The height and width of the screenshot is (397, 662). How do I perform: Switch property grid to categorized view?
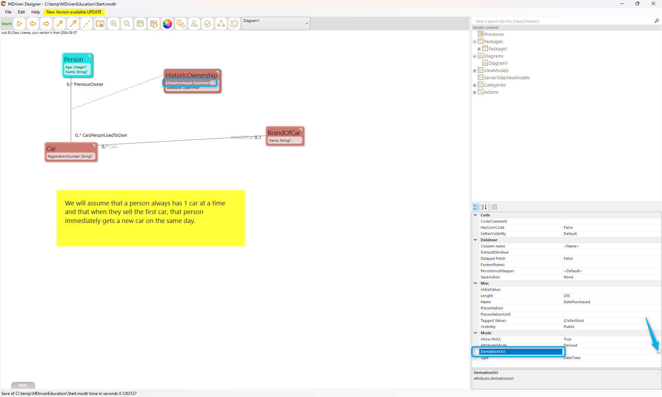coord(476,207)
